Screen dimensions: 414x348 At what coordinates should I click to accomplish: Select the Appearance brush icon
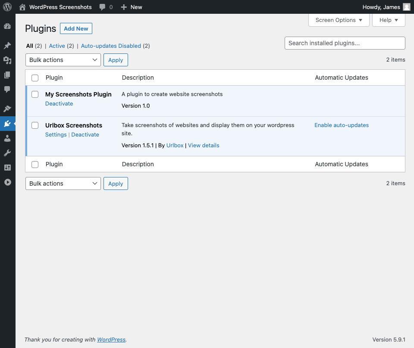[x=7, y=108]
